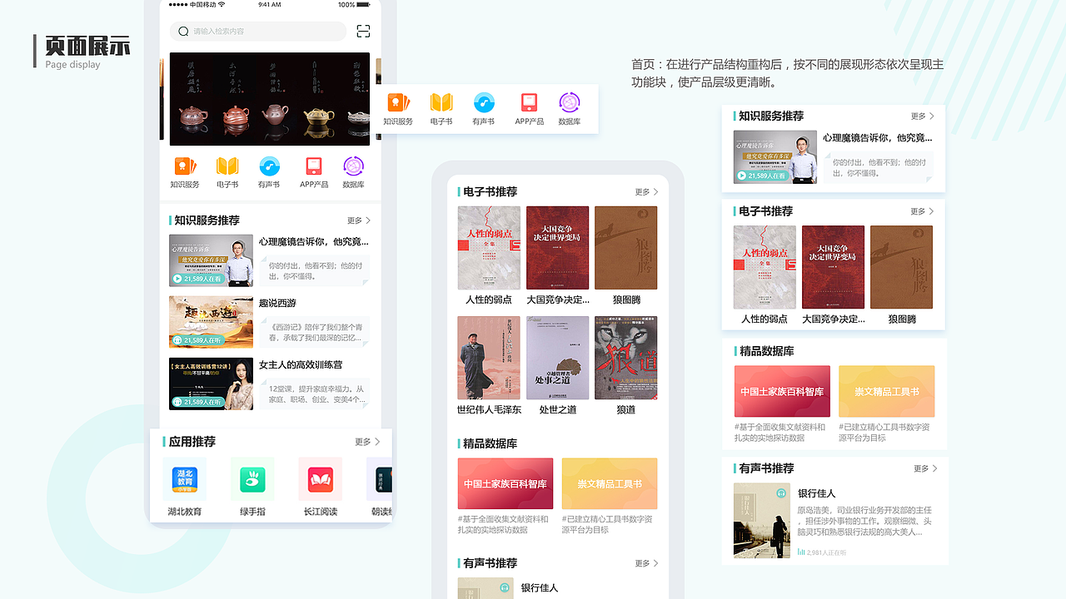
Task: Click the QR scan icon beside the search bar
Action: click(x=363, y=31)
